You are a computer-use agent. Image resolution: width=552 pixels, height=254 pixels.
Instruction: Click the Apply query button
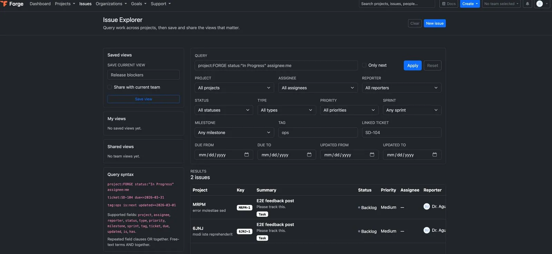coord(413,66)
